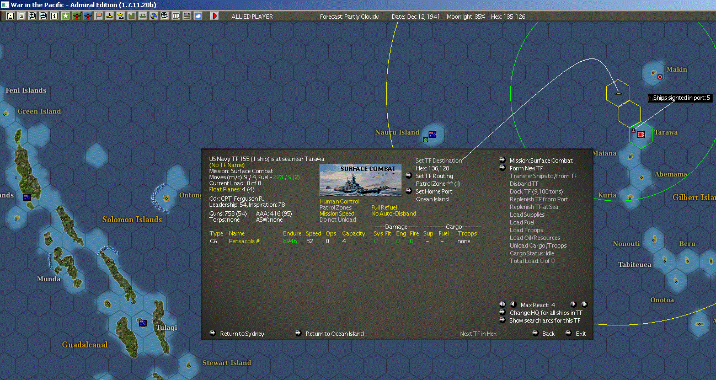716x380 pixels.
Task: Select Form New TF
Action: 526,168
